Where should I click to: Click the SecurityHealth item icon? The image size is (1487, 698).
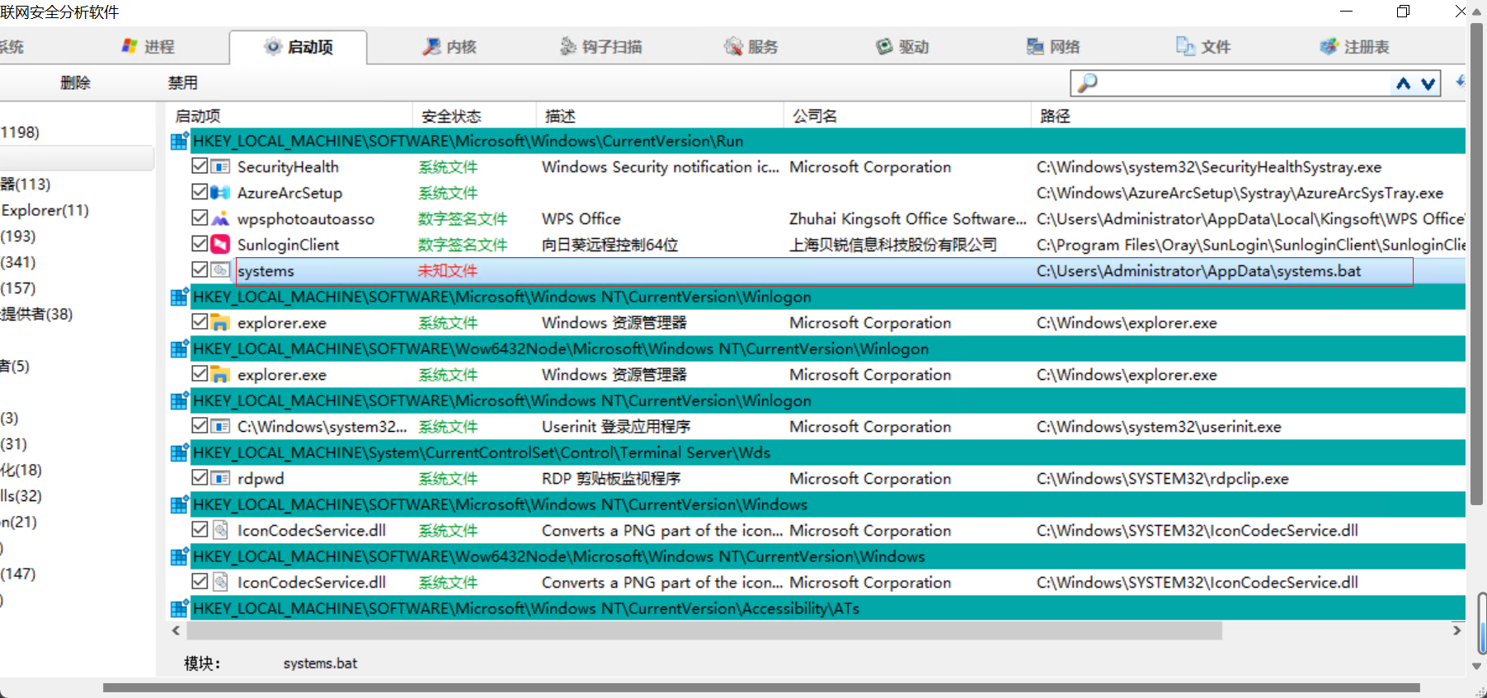coord(220,166)
